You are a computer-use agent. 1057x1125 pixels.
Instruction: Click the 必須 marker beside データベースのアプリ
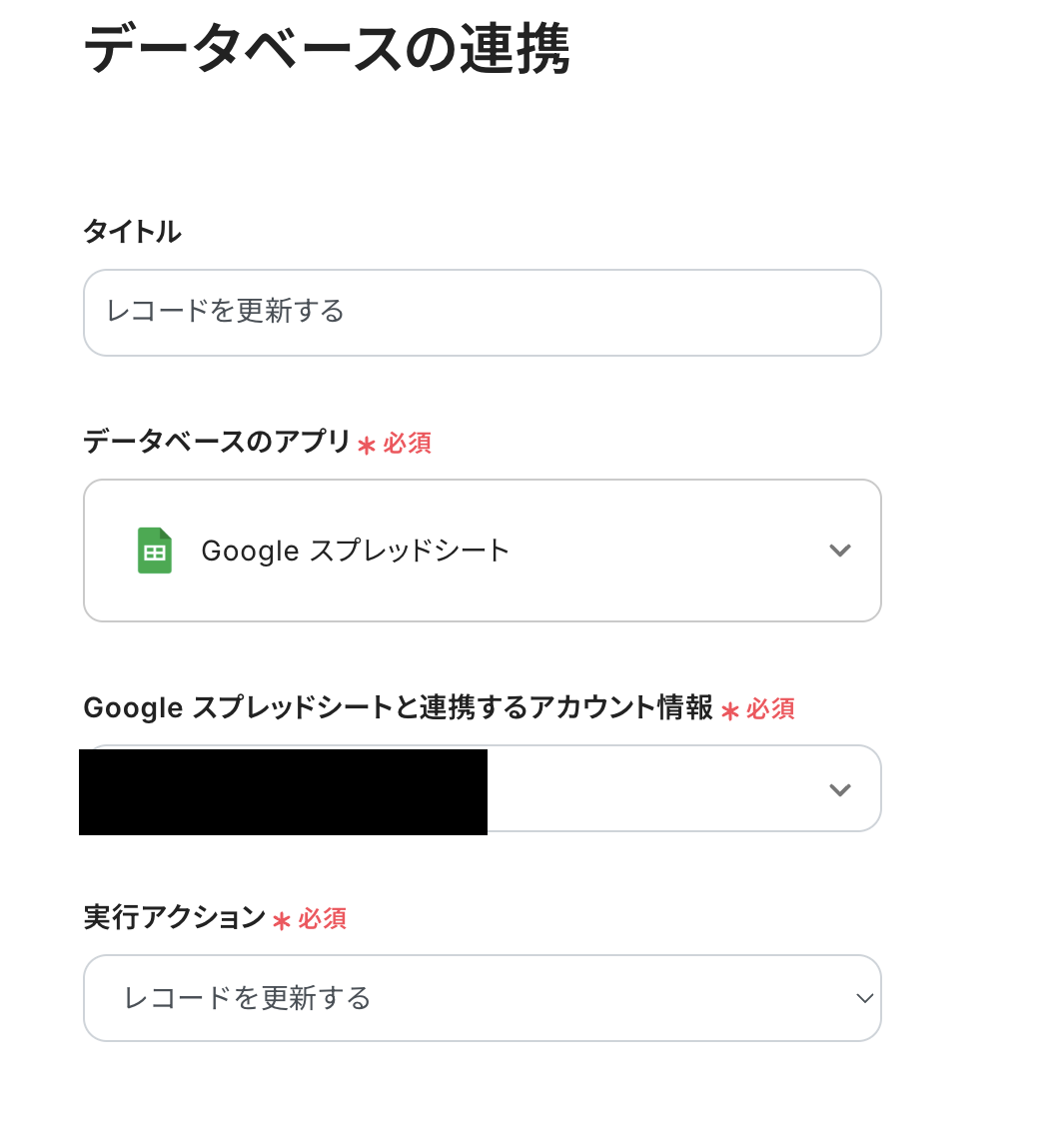[408, 444]
